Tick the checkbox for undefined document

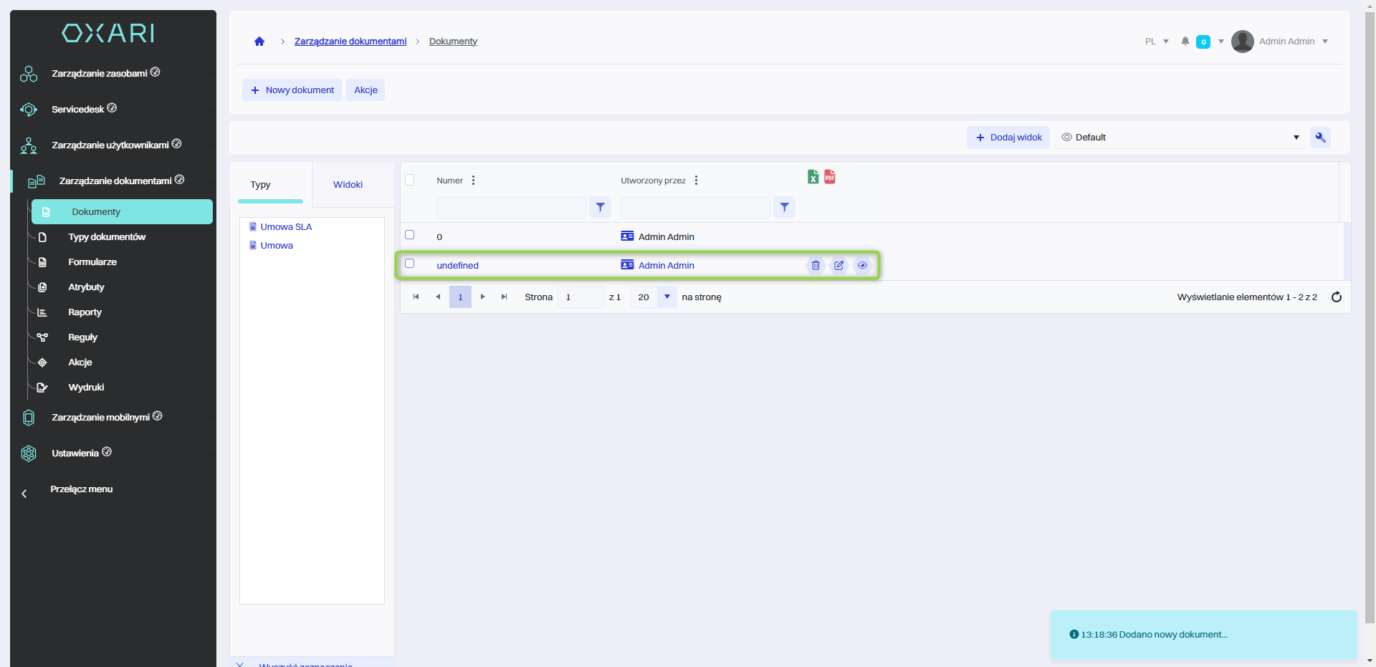point(410,264)
